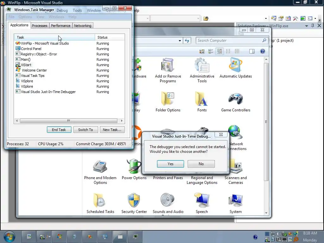
Task: Click the Task Manager horizontal scrollbar thumb
Action: tap(69, 121)
